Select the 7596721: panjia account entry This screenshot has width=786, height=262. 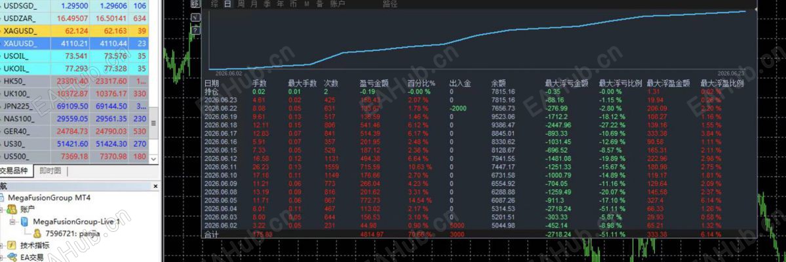point(73,233)
